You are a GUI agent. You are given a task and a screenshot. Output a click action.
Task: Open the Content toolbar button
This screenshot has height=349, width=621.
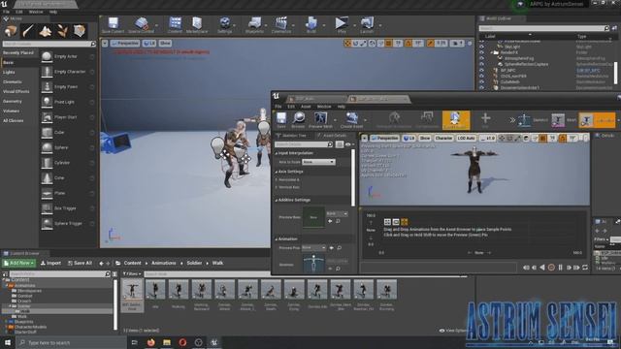click(175, 25)
